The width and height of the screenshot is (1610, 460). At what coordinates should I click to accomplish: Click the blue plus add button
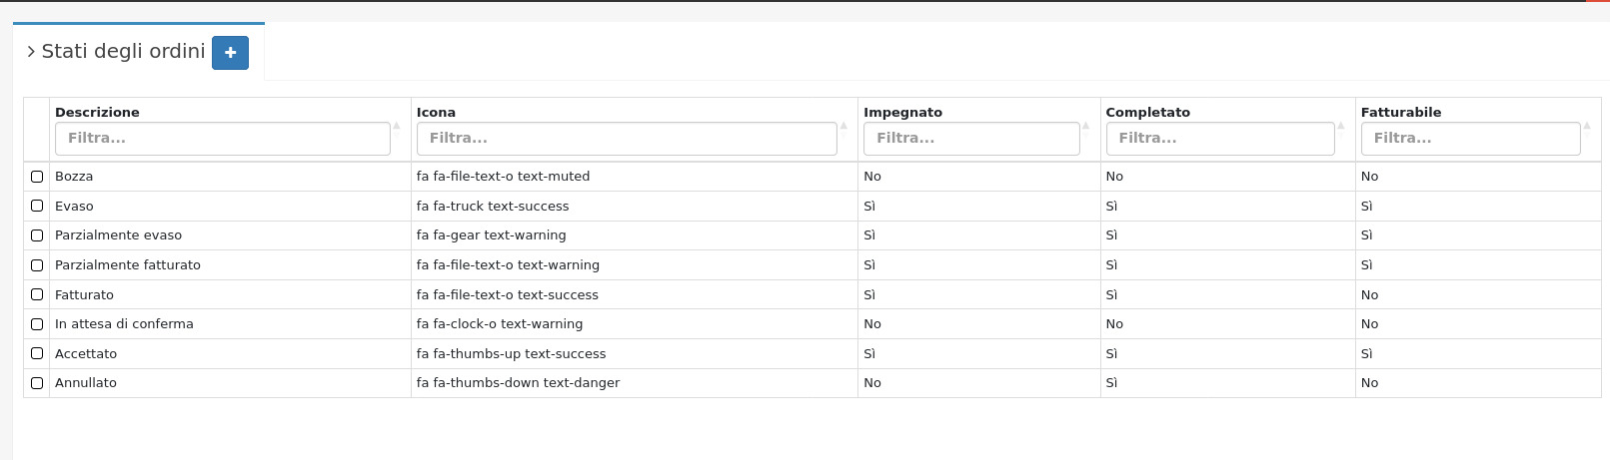pyautogui.click(x=230, y=53)
